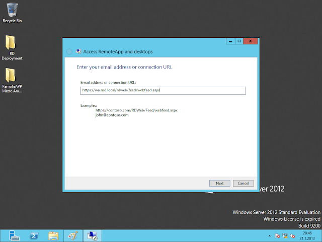Click the Next button

pyautogui.click(x=220, y=183)
